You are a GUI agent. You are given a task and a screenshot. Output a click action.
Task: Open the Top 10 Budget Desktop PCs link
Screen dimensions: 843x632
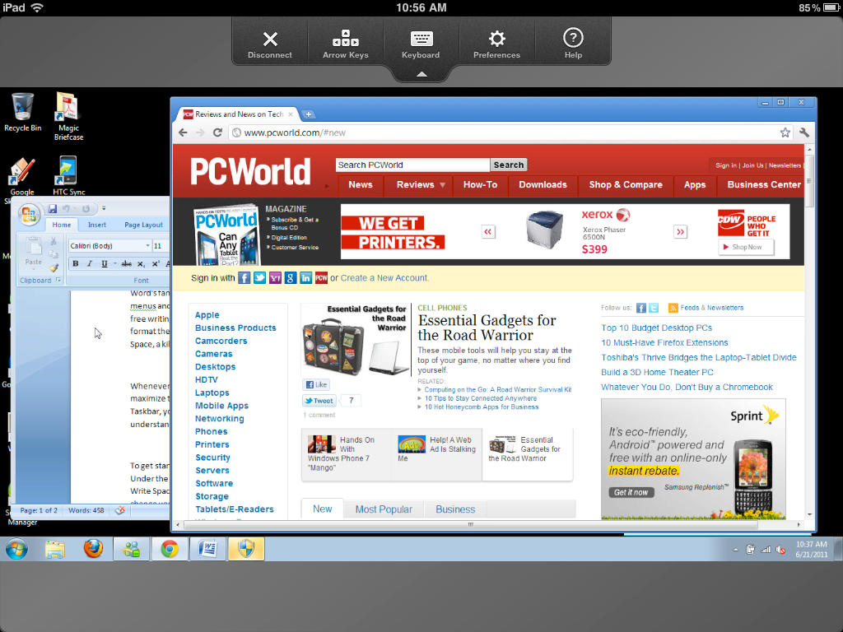coord(656,328)
